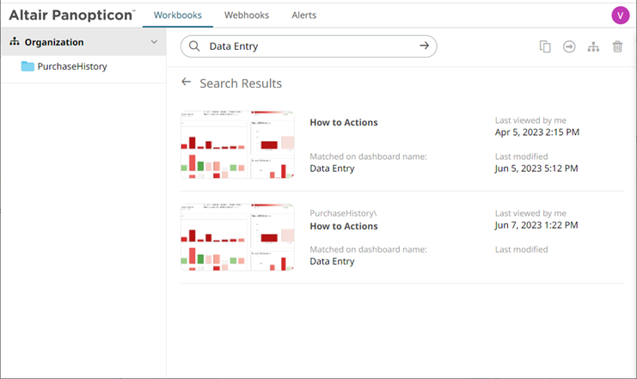Open the first How to Actions result
The width and height of the screenshot is (637, 379).
344,122
